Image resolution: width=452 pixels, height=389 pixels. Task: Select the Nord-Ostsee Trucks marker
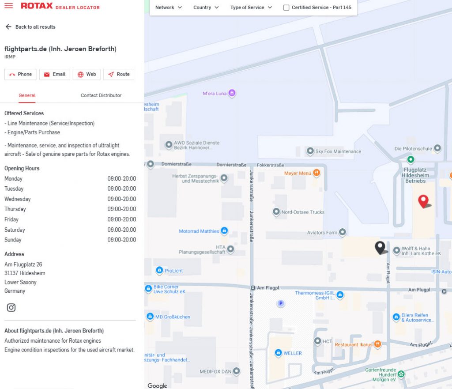click(x=276, y=211)
